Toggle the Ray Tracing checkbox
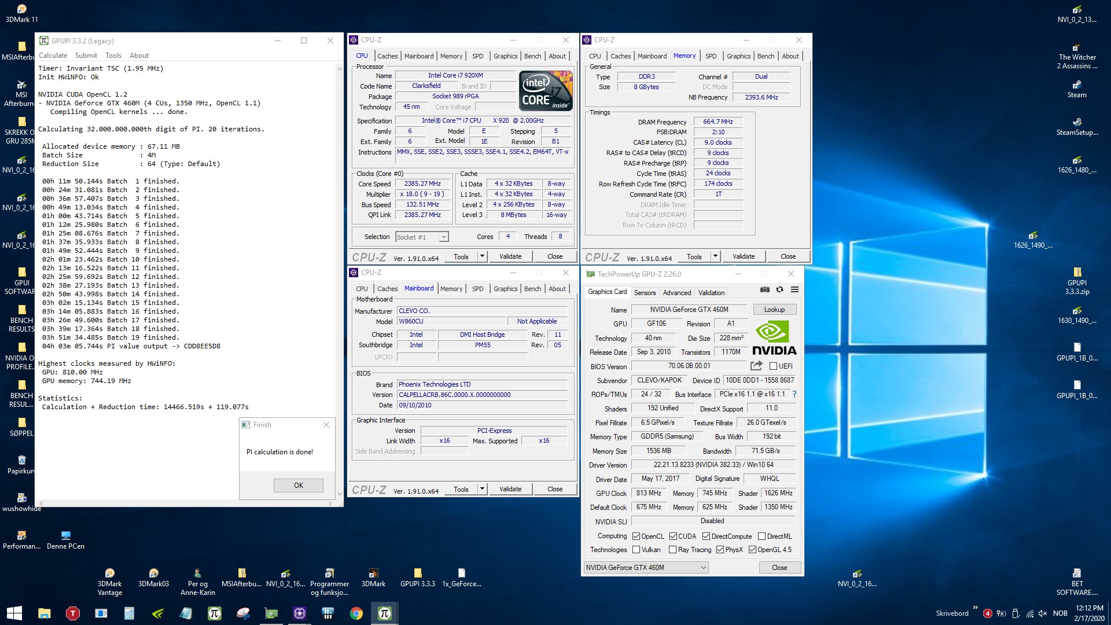Viewport: 1111px width, 625px height. click(672, 550)
